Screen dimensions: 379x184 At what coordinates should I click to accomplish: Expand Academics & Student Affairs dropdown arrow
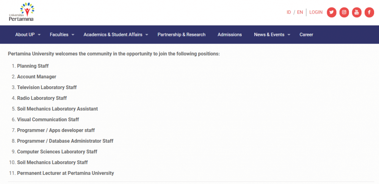tap(147, 35)
